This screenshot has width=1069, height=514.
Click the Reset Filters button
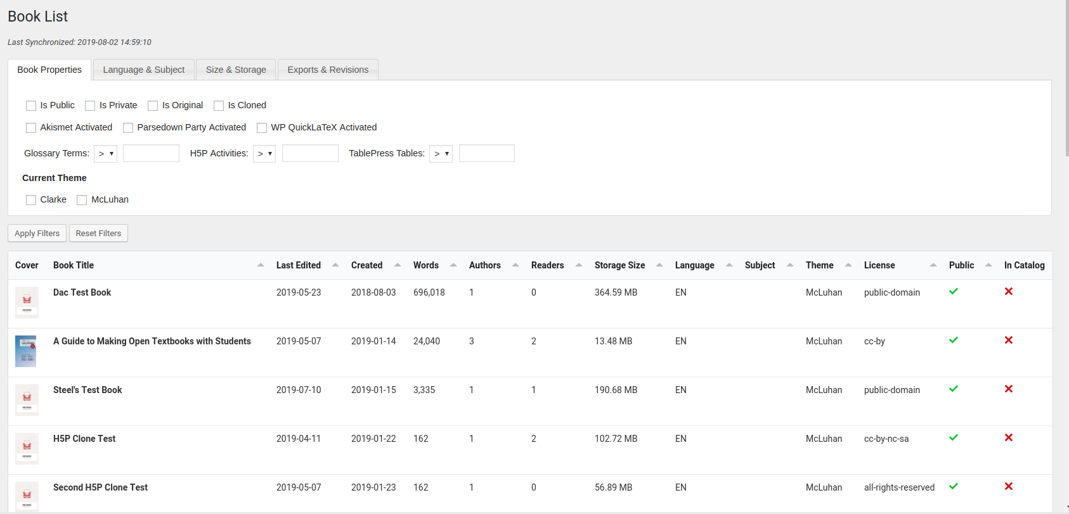click(x=98, y=234)
